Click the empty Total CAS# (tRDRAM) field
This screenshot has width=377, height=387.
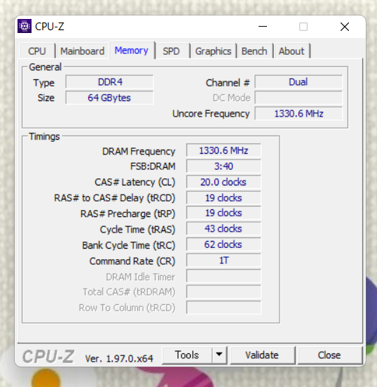pos(224,292)
